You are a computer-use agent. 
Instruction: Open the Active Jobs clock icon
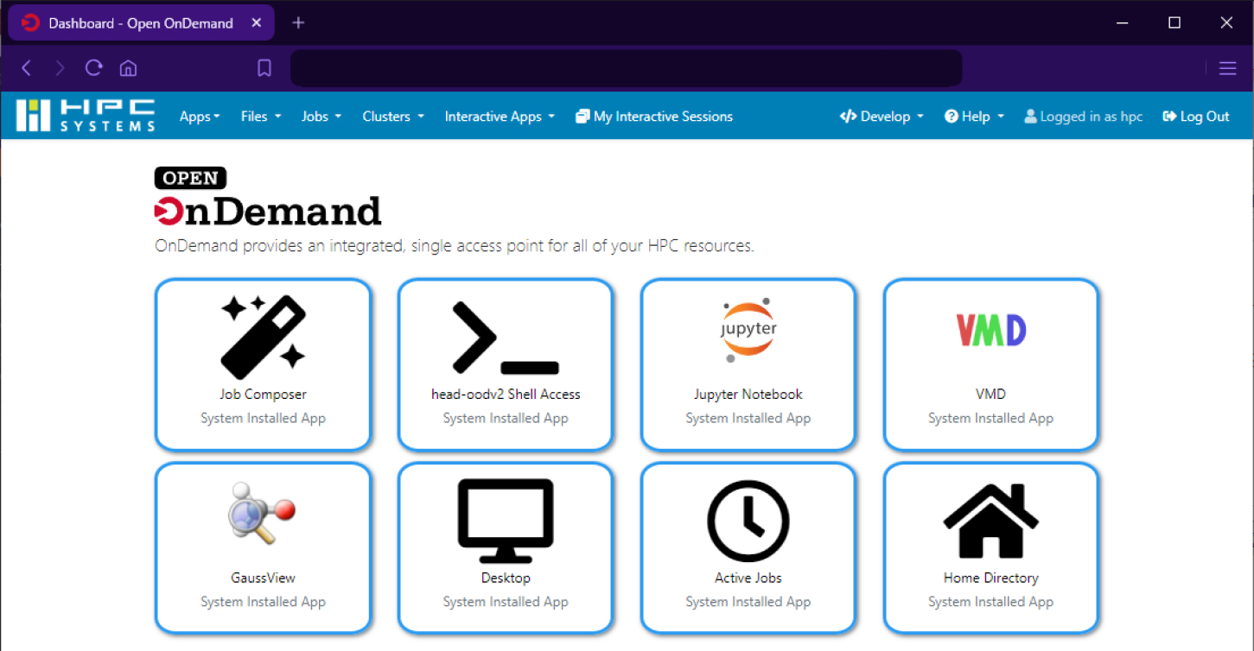[748, 521]
